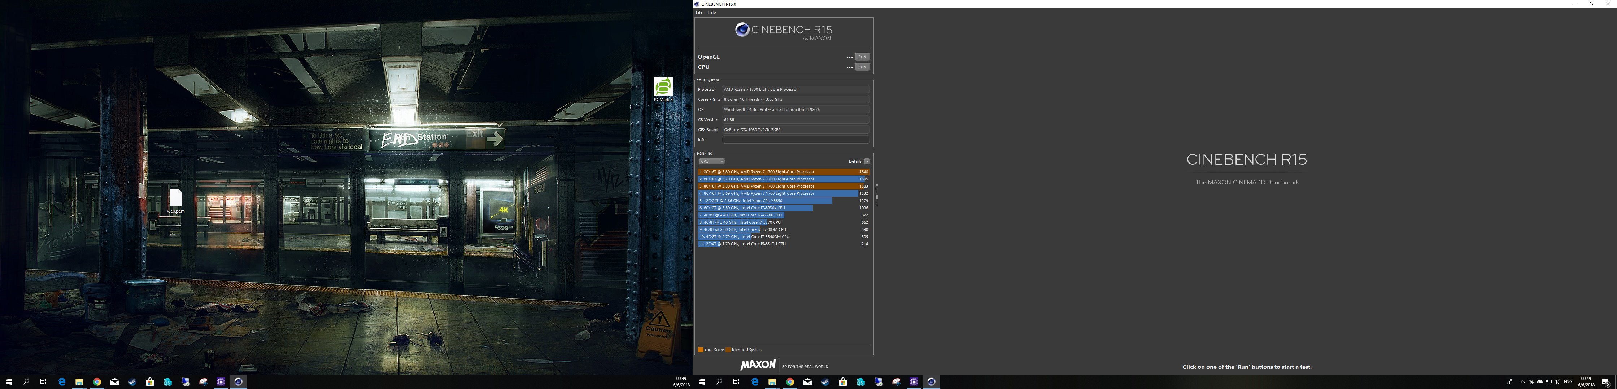Select the web.pem file on the desktop
The height and width of the screenshot is (389, 1617).
176,202
